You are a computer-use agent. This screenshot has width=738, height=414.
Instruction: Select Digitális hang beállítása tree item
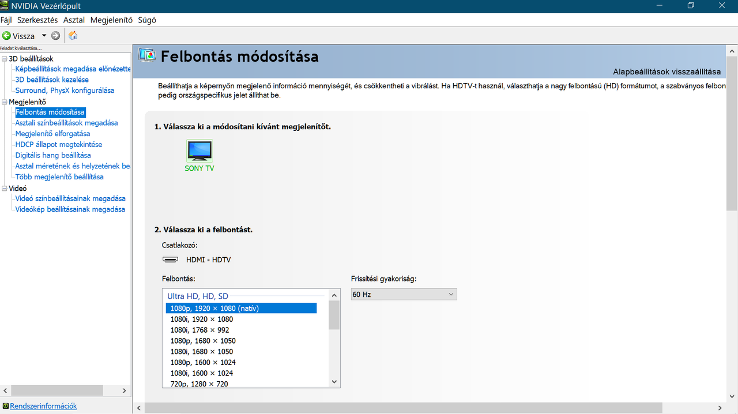53,155
